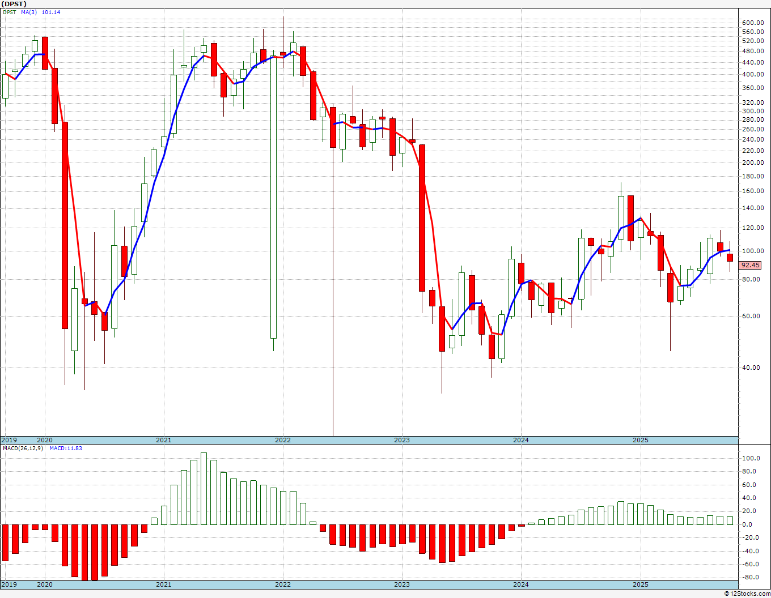The image size is (771, 598).
Task: Click the 440.00 price axis label
Action: [x=753, y=62]
